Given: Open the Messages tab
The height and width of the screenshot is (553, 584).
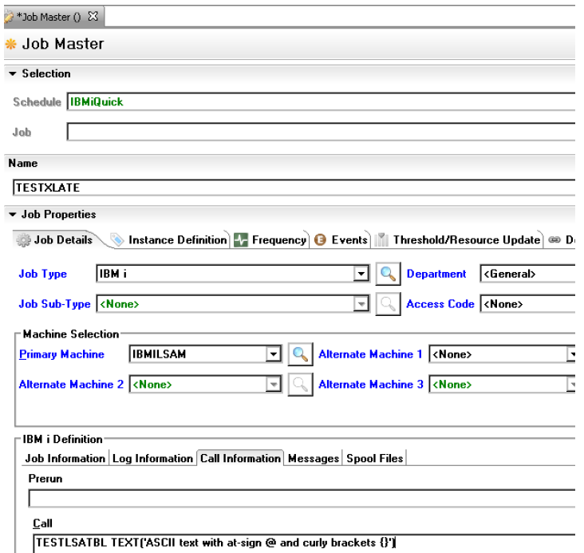Looking at the screenshot, I should click(314, 458).
